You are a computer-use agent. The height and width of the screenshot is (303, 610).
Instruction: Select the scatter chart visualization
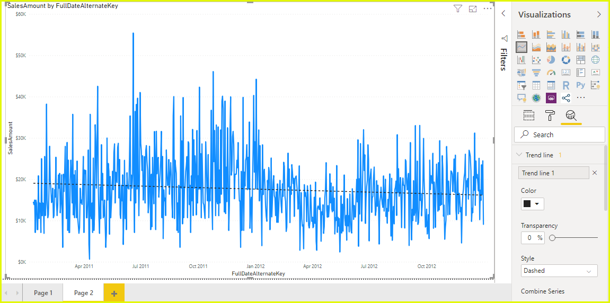(536, 60)
